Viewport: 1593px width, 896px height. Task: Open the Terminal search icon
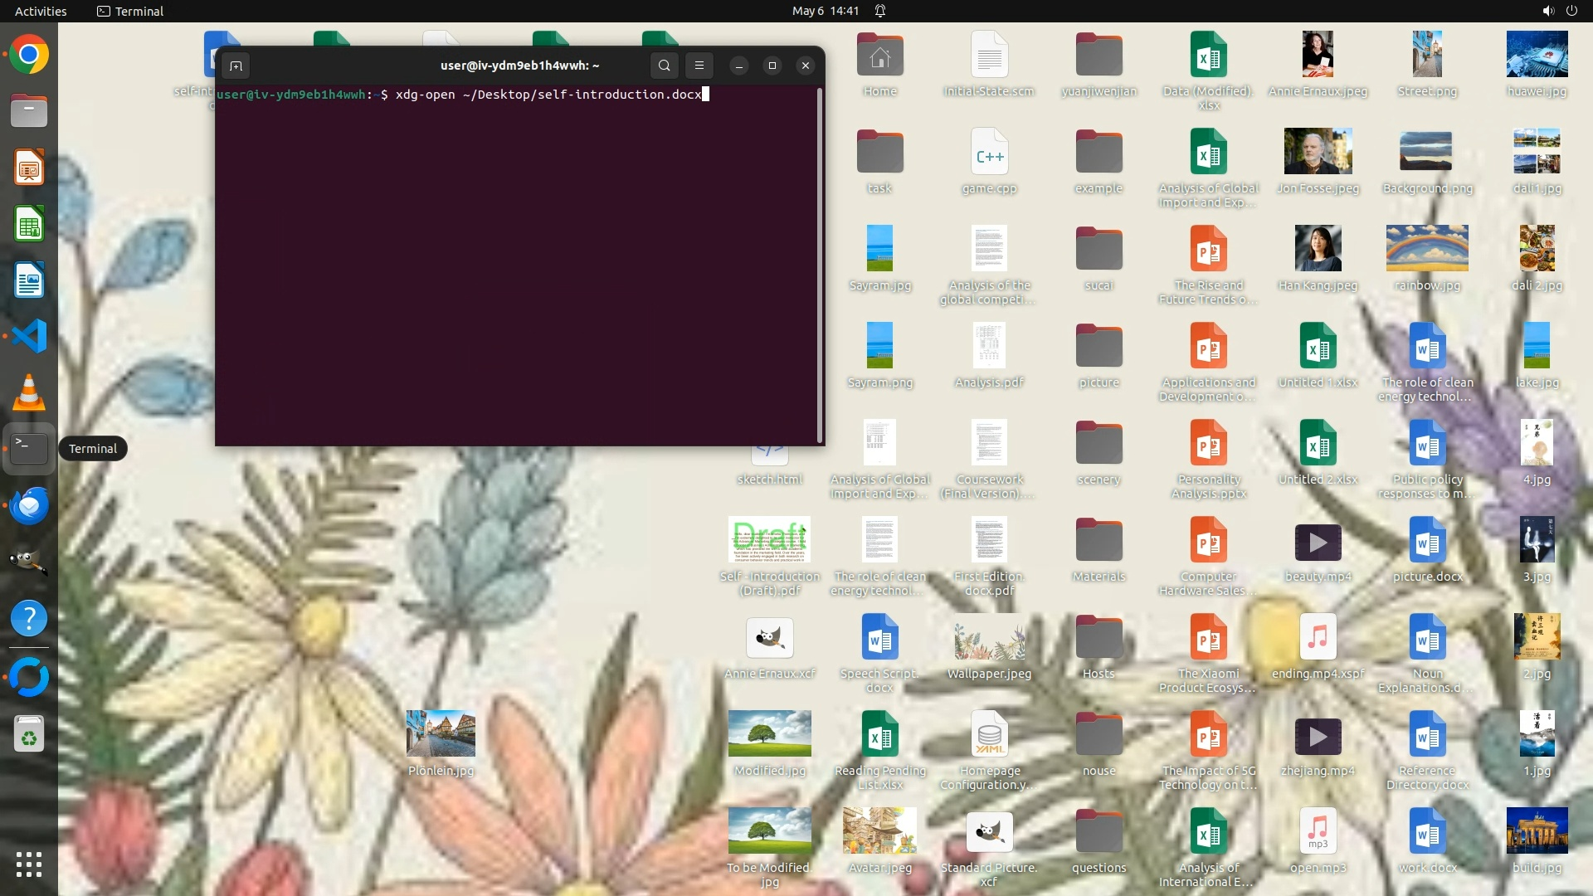[x=664, y=66]
